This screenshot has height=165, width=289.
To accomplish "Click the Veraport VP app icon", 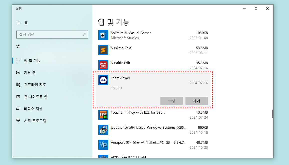I will pos(103,145).
